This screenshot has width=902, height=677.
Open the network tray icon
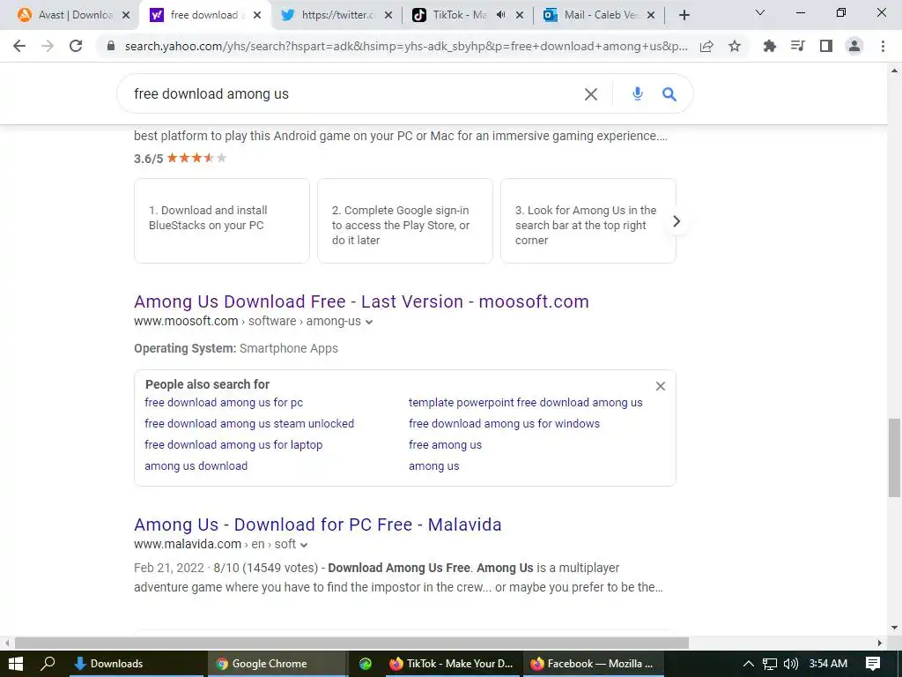click(770, 664)
